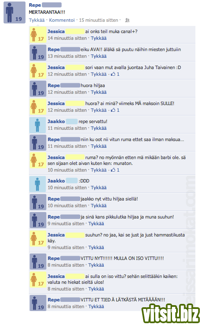Click Tykkää on the 'repe servattu!' comment
This screenshot has width=200, height=324.
pos(99,129)
